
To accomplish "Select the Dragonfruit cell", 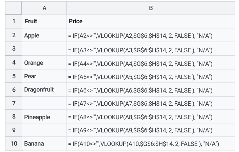I will coord(44,90).
